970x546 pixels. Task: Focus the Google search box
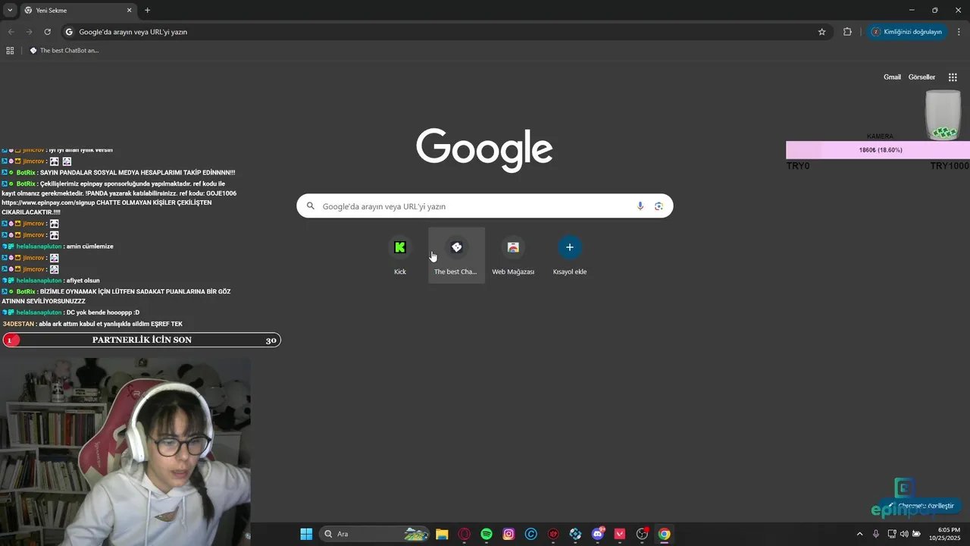[x=485, y=206]
